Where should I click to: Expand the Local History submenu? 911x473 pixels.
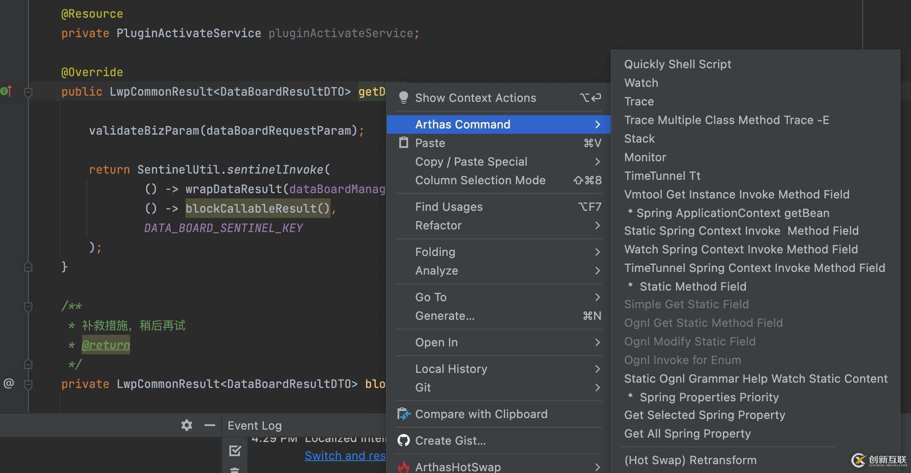pyautogui.click(x=597, y=369)
